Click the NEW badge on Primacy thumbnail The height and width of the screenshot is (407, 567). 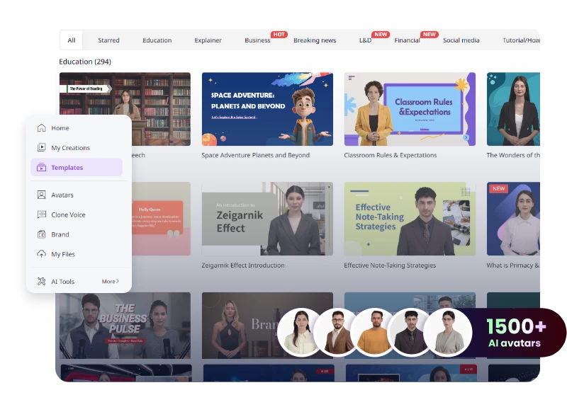coord(499,188)
